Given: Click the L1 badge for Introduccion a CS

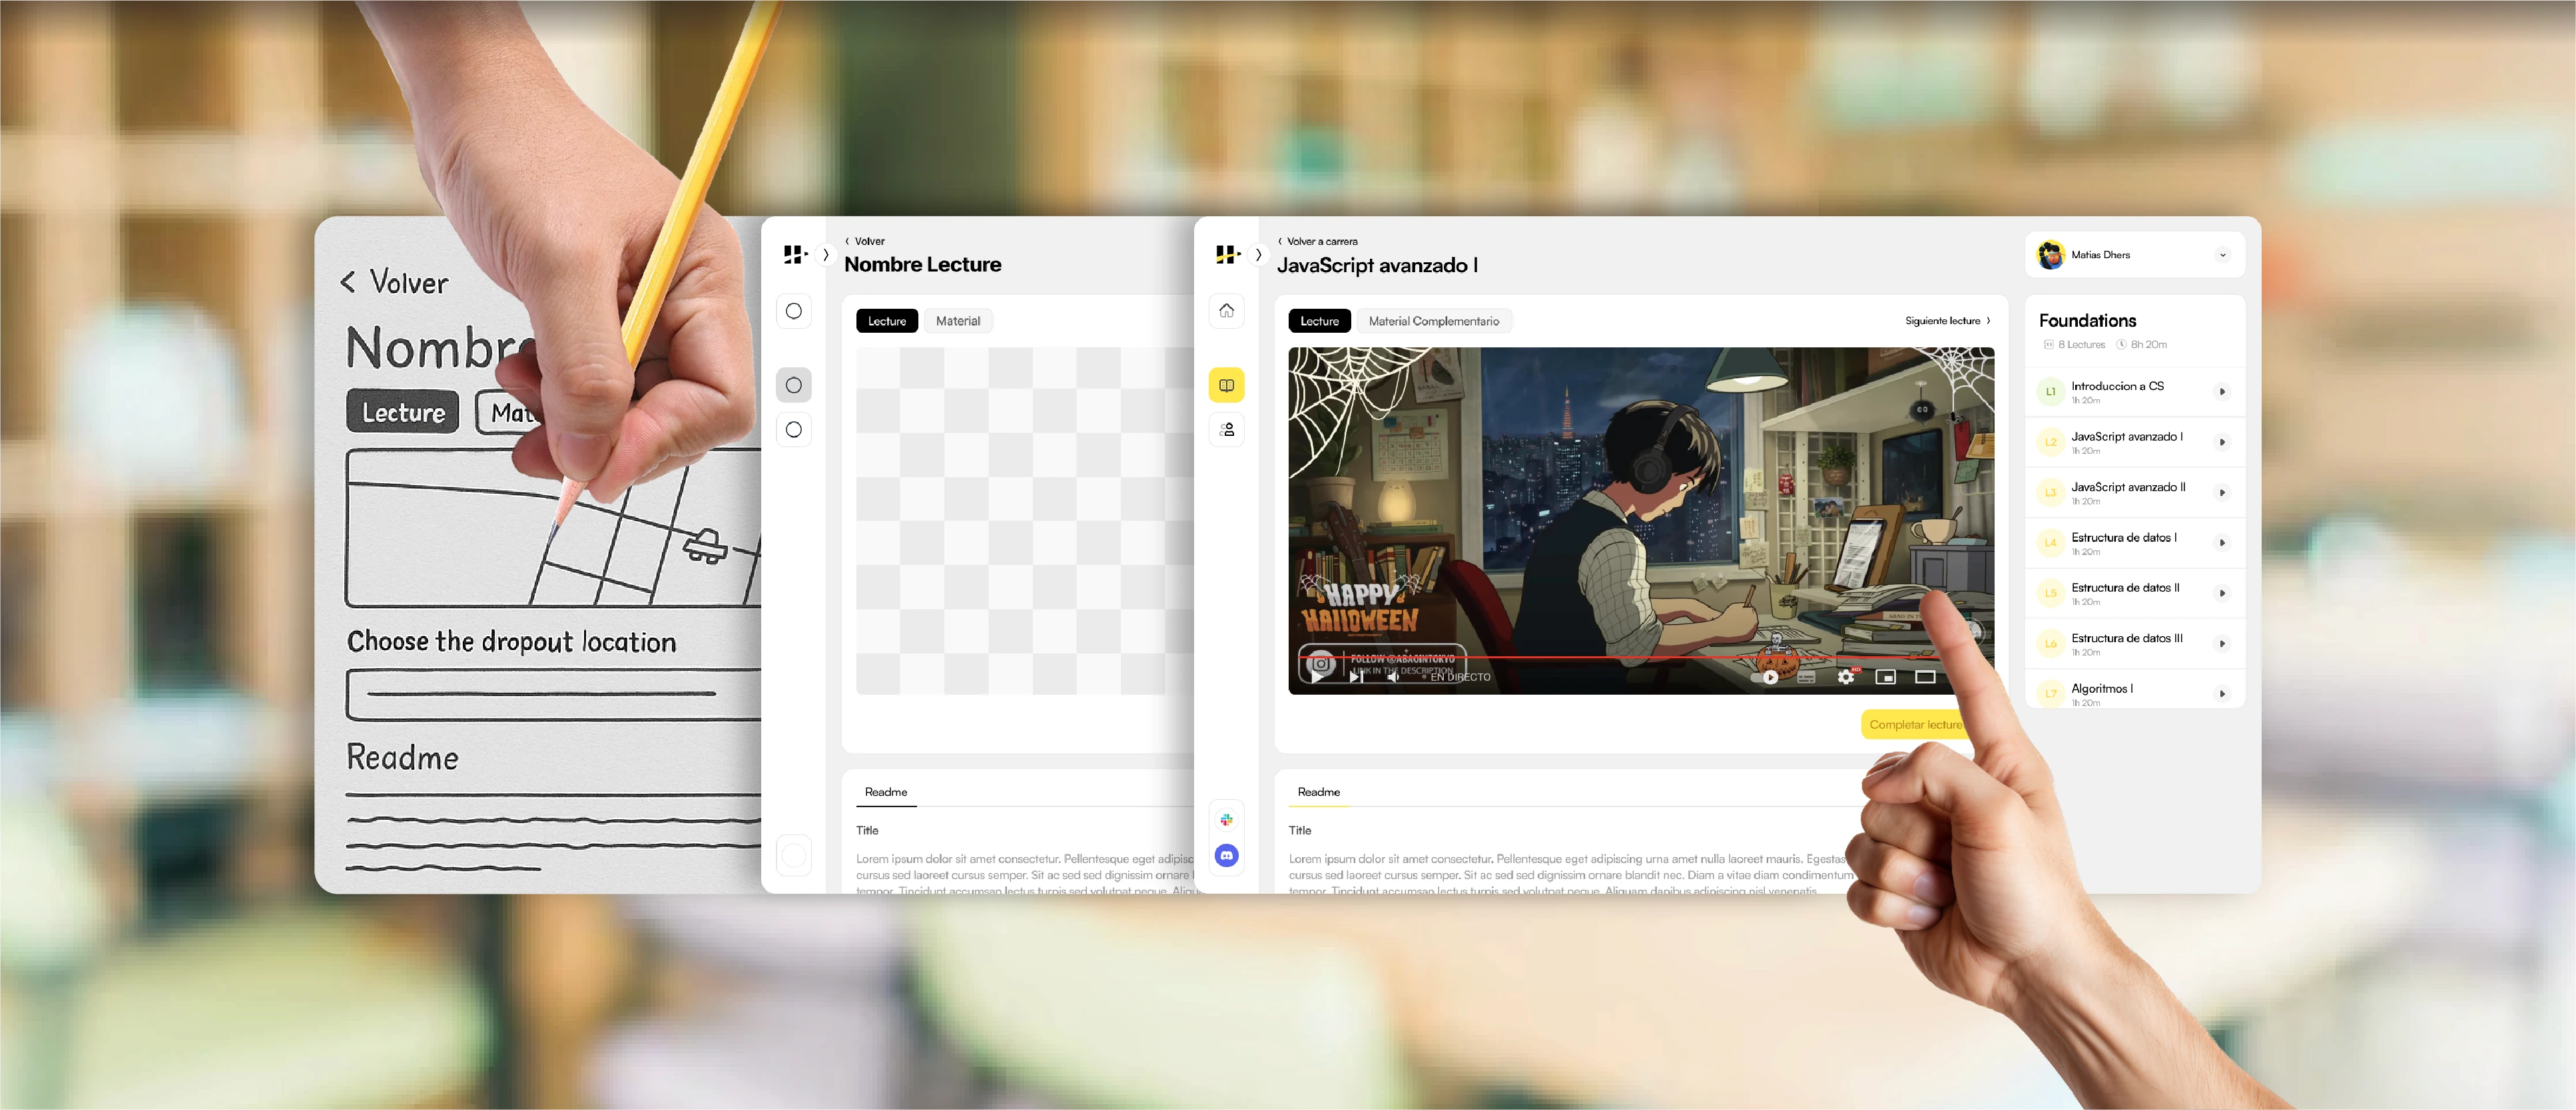Looking at the screenshot, I should click(2050, 392).
